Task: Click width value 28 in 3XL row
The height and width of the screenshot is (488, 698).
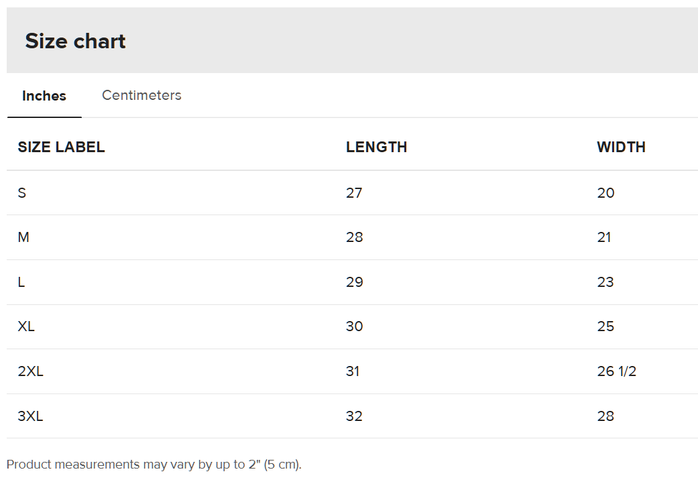Action: [x=605, y=416]
